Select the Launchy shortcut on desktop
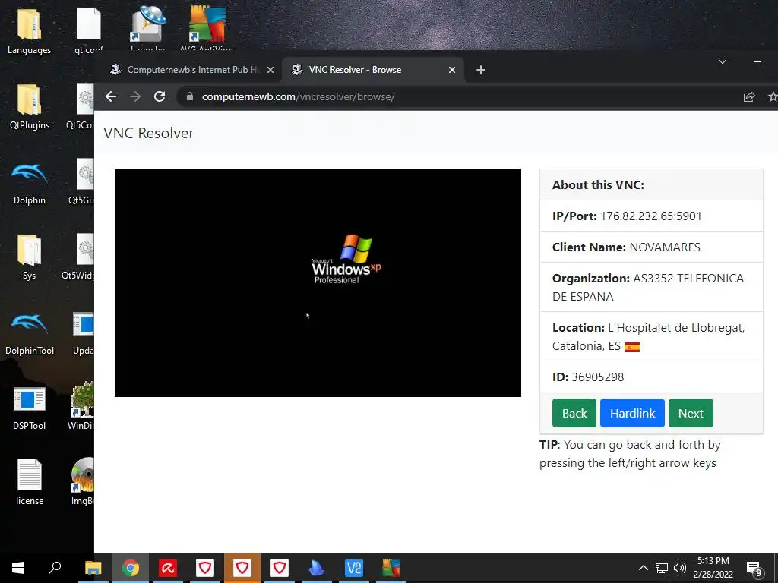 (x=148, y=29)
